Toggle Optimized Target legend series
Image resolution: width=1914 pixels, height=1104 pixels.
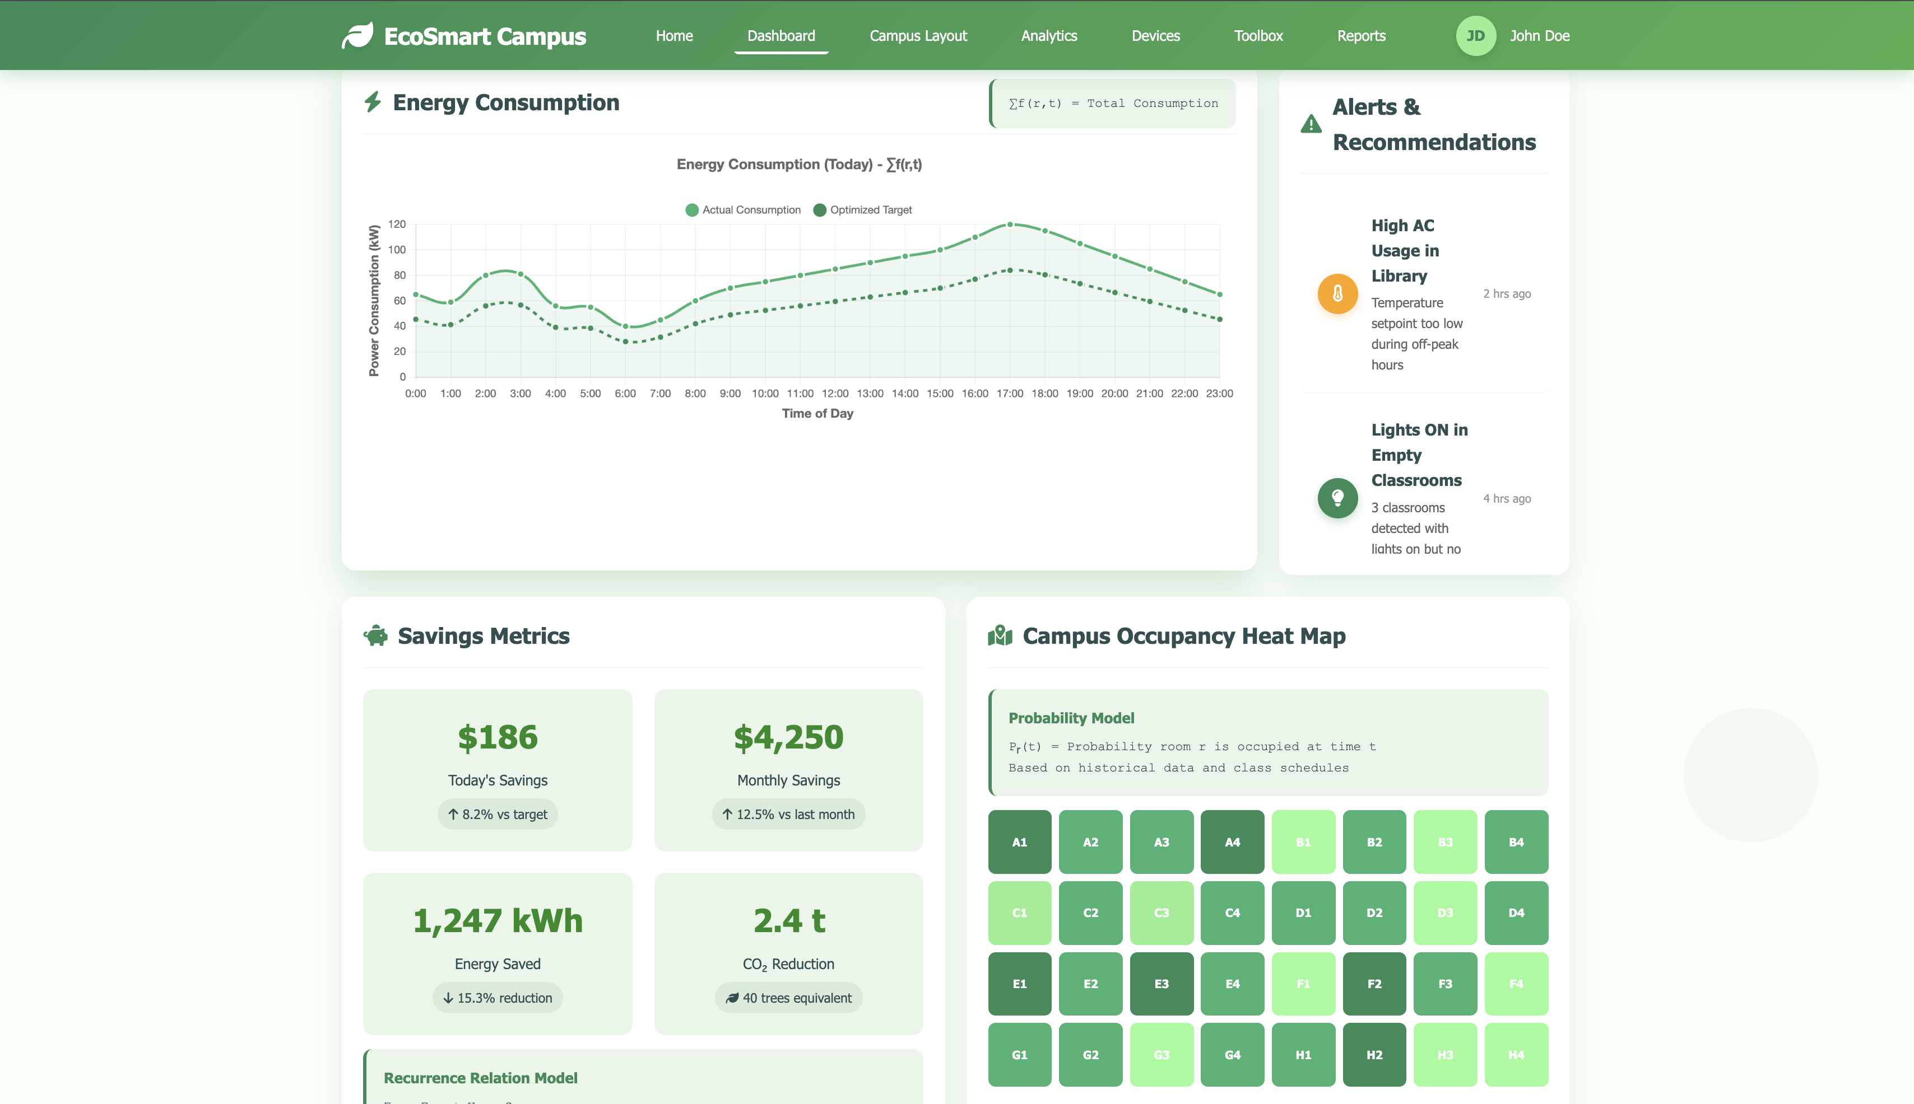point(862,210)
